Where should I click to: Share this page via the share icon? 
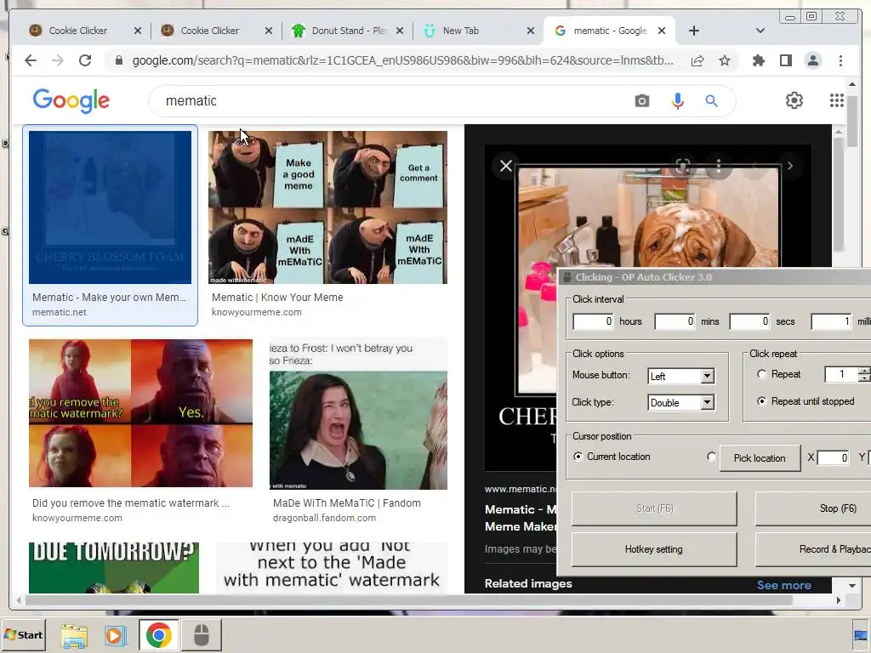(697, 60)
